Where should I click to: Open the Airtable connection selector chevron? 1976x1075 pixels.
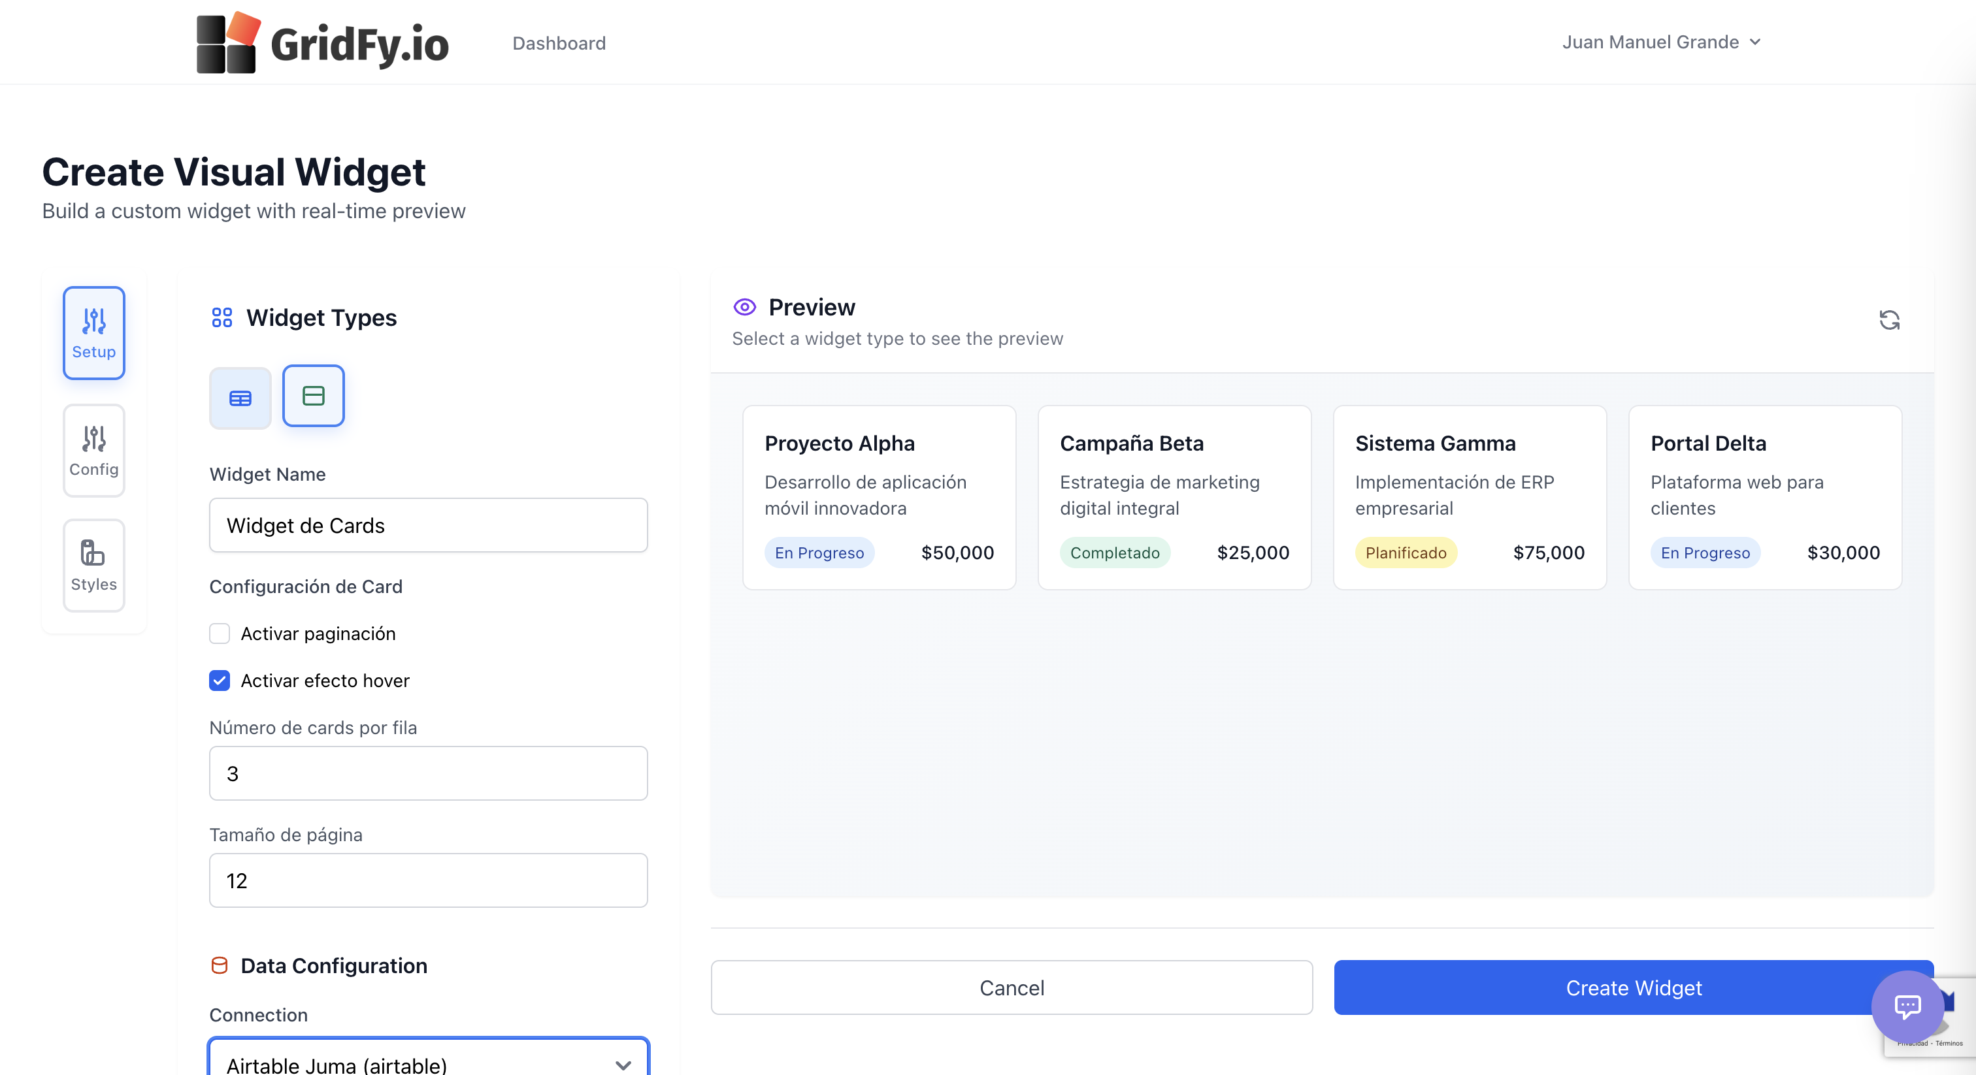click(622, 1065)
